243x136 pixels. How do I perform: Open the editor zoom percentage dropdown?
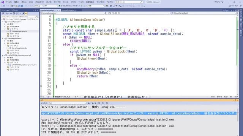tap(44, 97)
